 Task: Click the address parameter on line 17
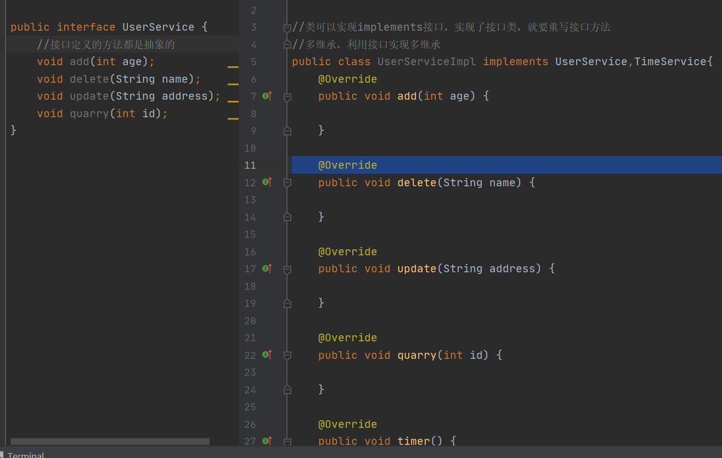pyautogui.click(x=512, y=268)
